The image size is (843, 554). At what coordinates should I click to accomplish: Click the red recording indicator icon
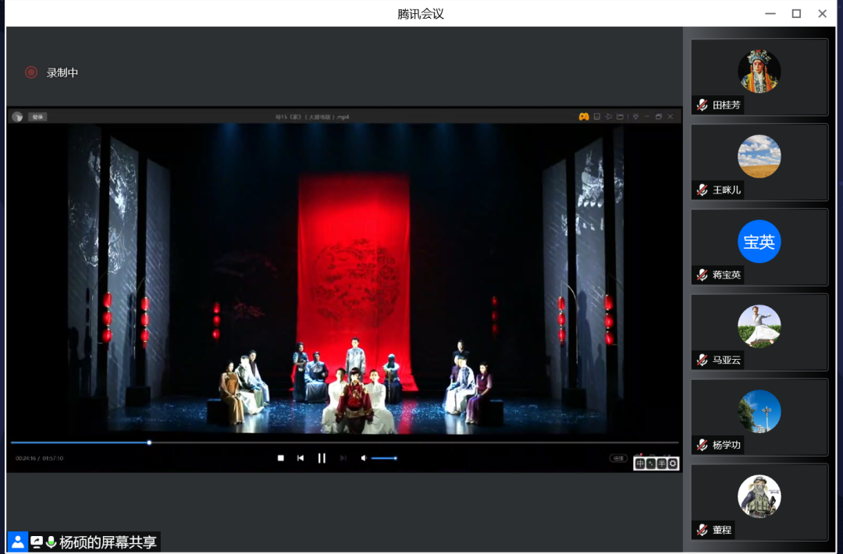(x=31, y=73)
